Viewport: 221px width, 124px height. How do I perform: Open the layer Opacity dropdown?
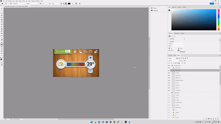click(187, 61)
